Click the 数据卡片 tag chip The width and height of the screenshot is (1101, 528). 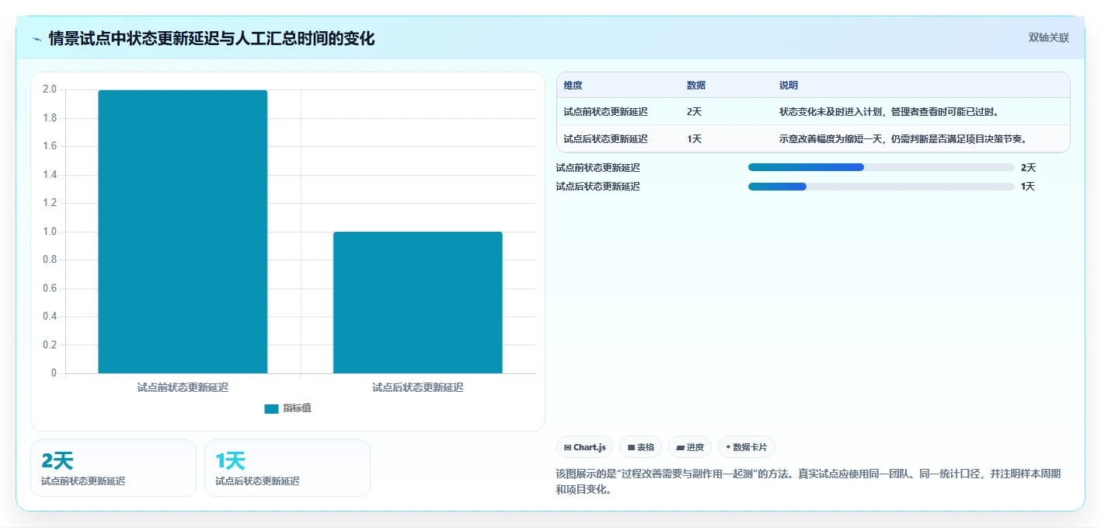[x=747, y=447]
